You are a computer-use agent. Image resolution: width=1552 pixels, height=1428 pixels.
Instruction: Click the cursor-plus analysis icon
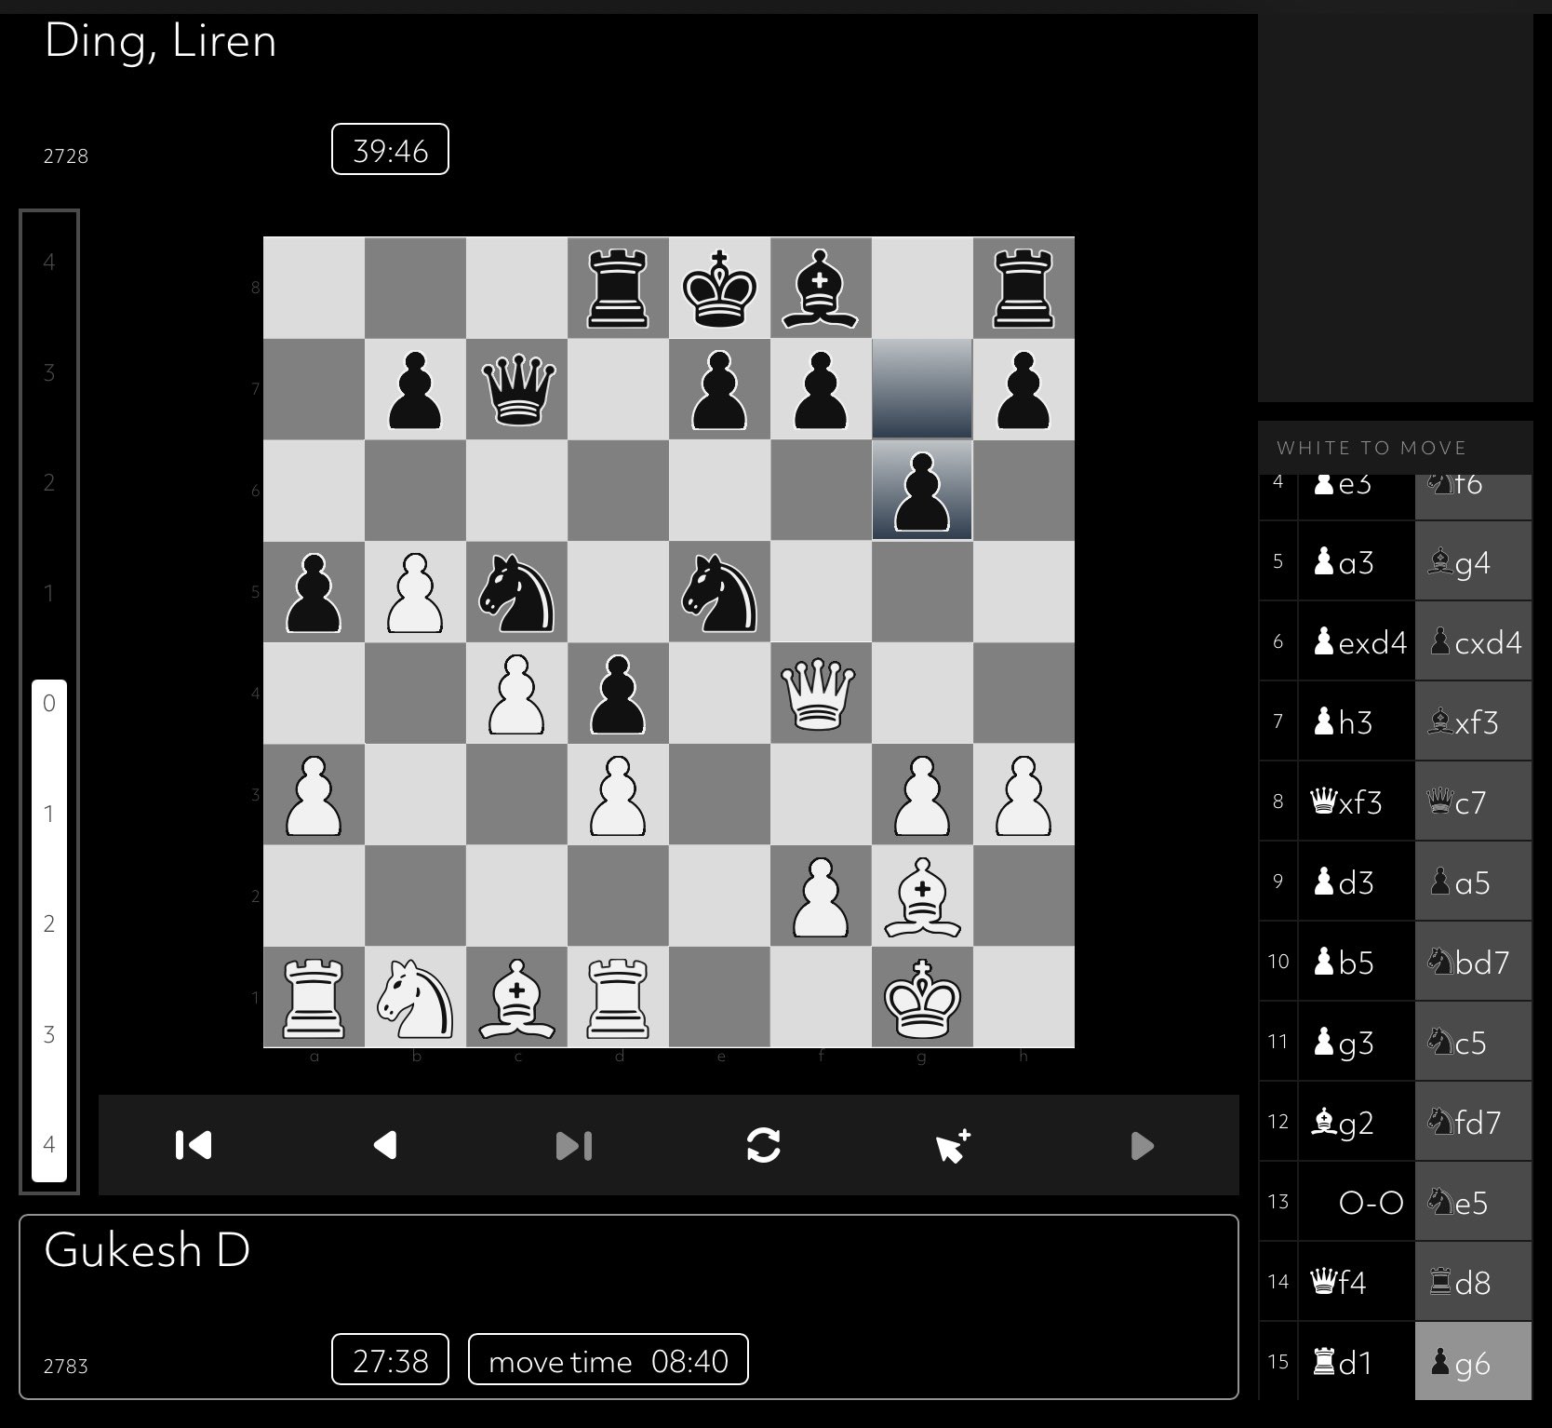pos(953,1145)
